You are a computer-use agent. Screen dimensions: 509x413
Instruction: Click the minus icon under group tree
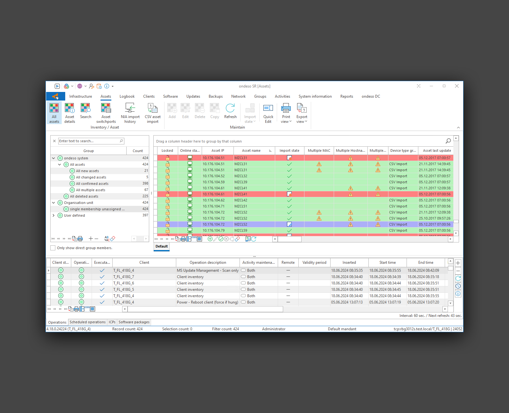tap(96, 239)
